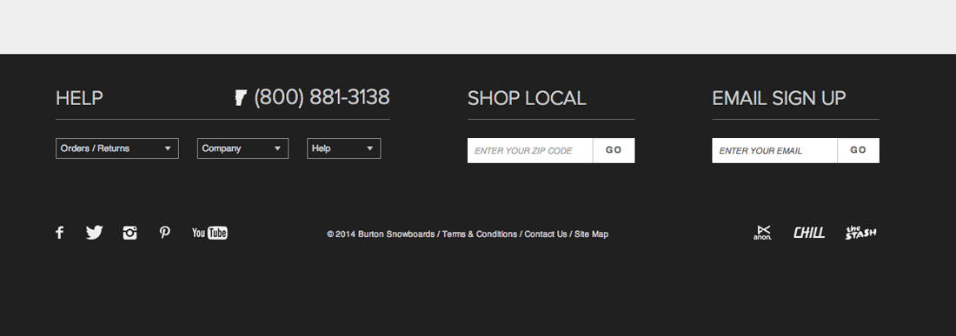Click the anon. brand logo

pos(762,233)
